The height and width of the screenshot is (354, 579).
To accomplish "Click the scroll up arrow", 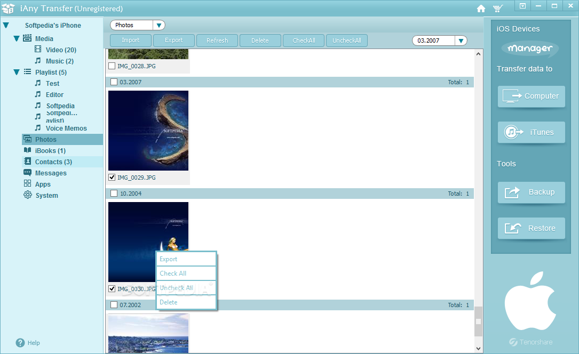I will [478, 54].
